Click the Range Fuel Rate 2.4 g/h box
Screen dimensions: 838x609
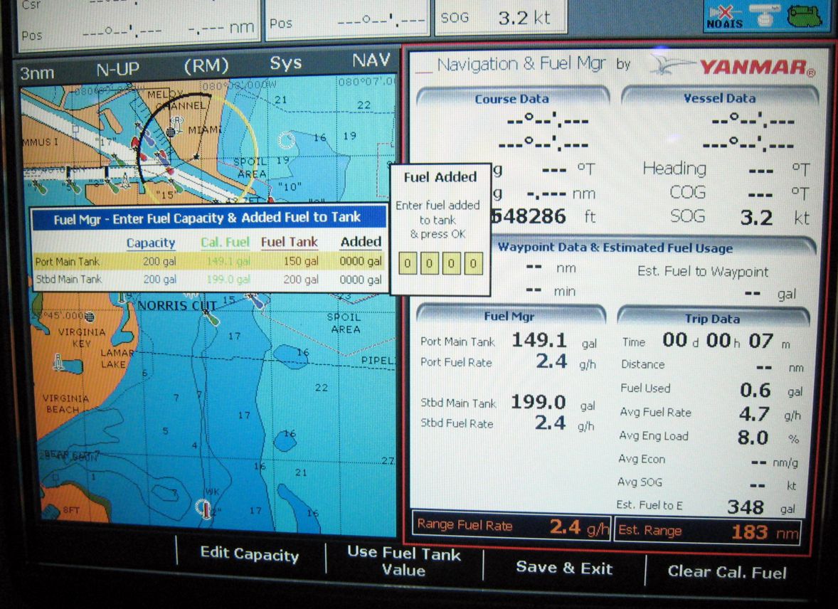[512, 527]
